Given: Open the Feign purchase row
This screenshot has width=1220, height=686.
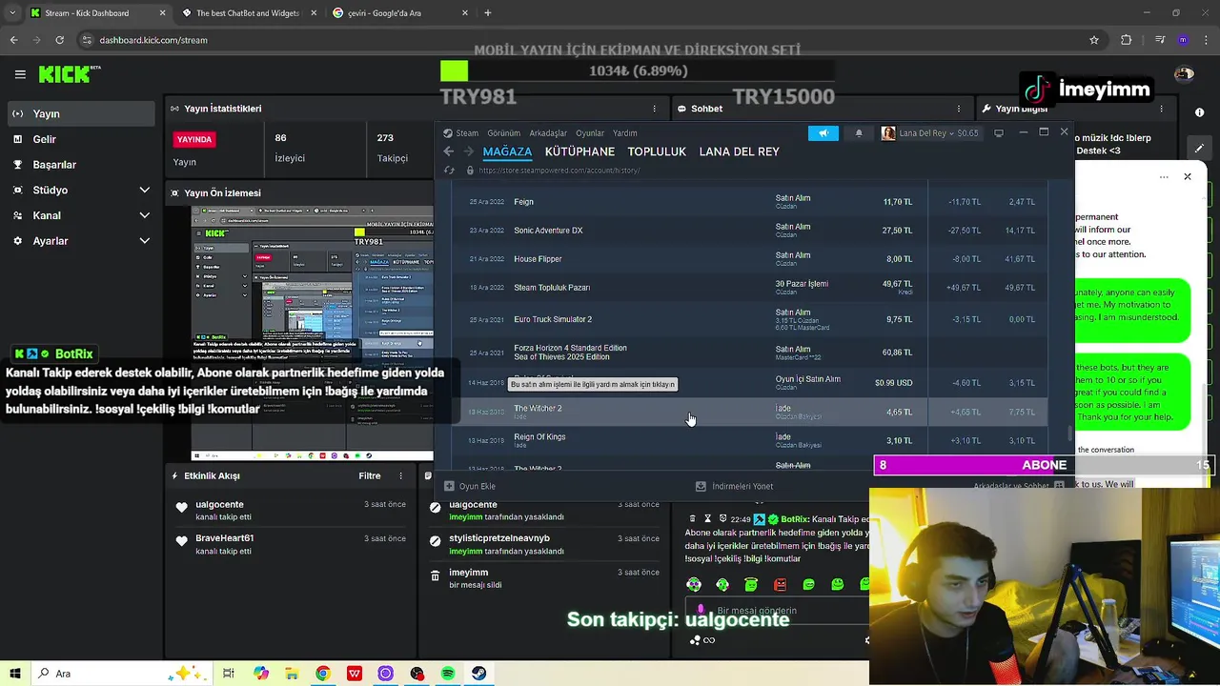Looking at the screenshot, I should coord(750,202).
